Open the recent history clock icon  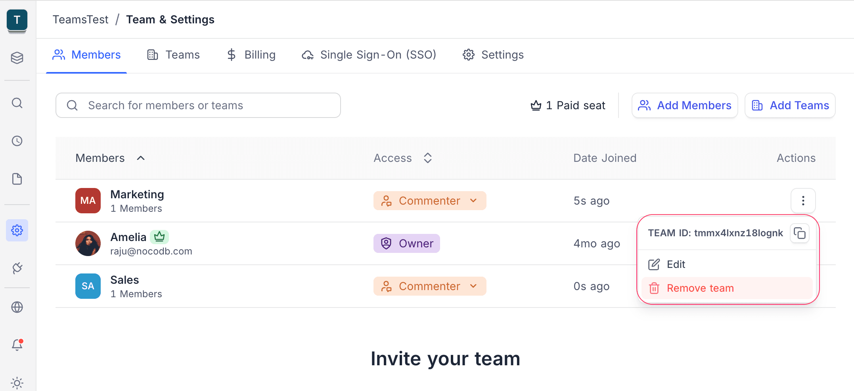pyautogui.click(x=17, y=141)
